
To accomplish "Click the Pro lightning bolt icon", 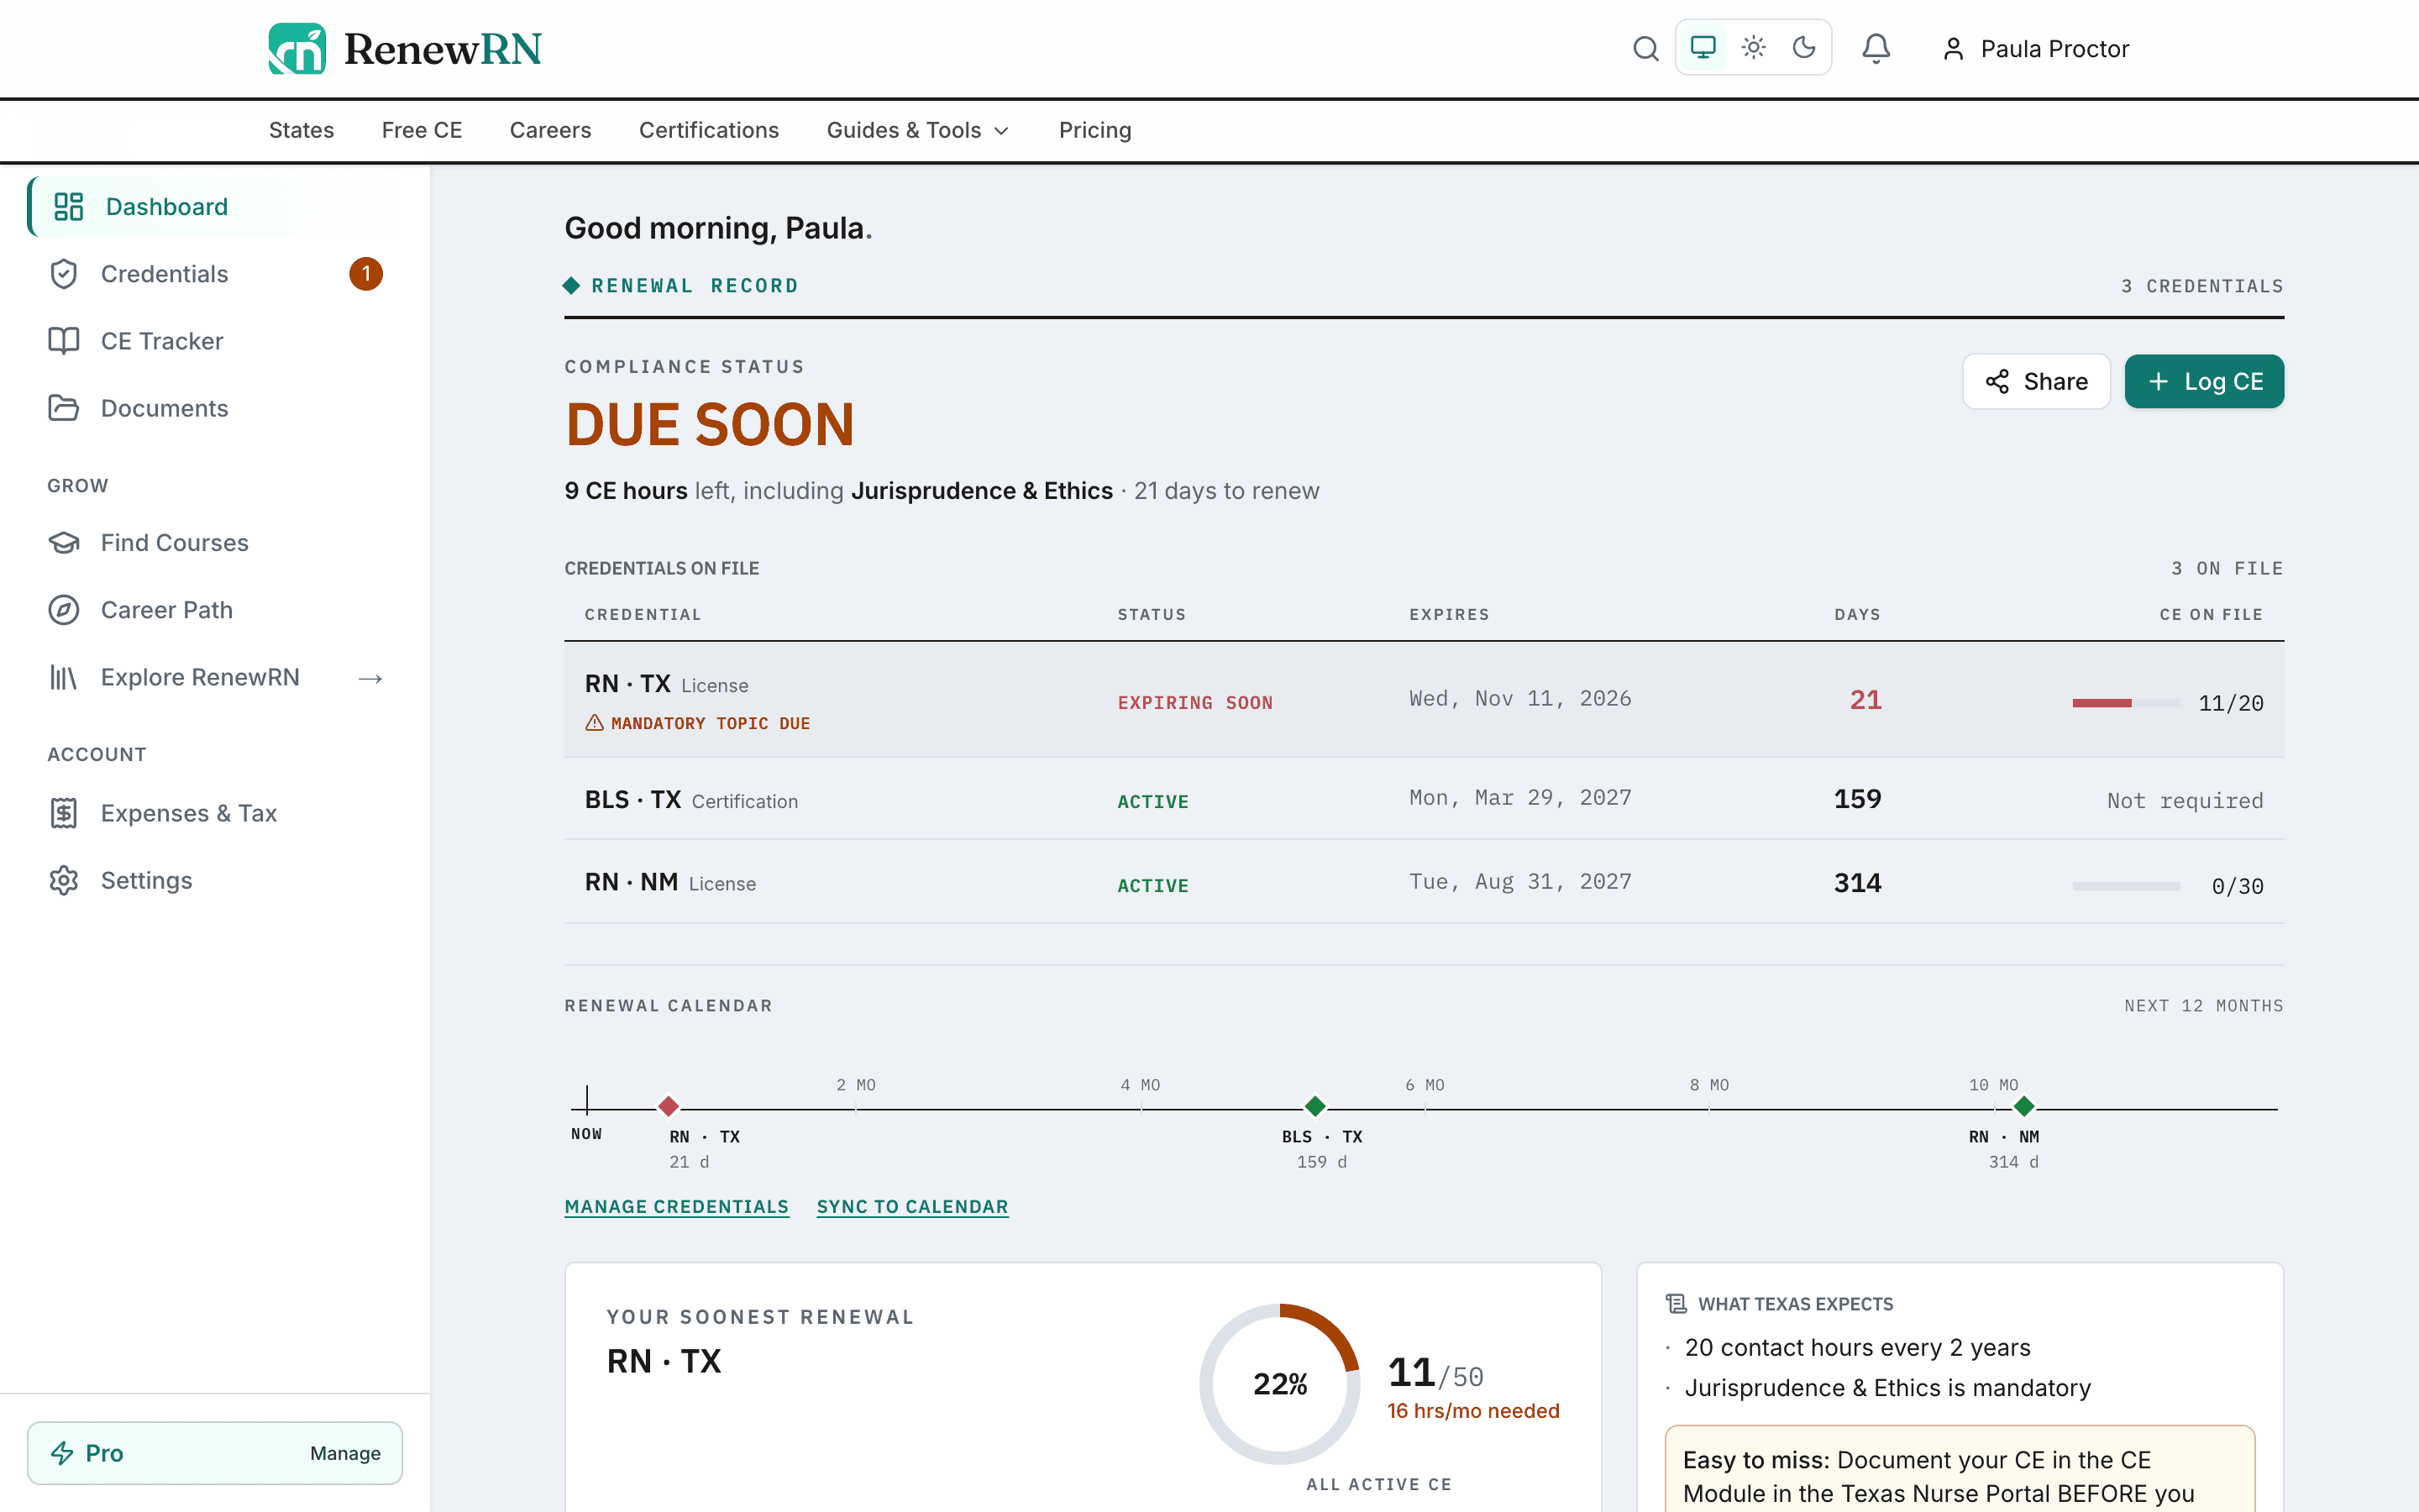I will pos(62,1453).
